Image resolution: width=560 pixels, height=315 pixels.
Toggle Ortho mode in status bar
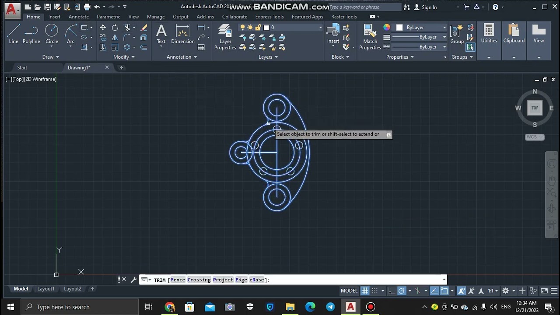392,290
